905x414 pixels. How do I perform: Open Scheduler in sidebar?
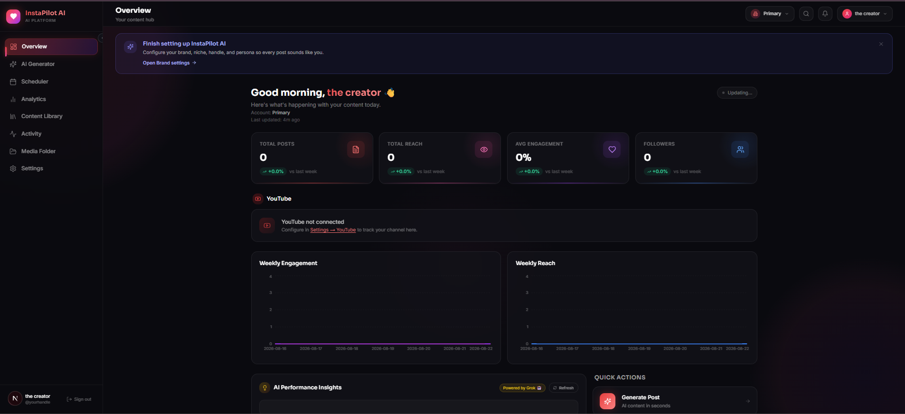tap(51, 82)
